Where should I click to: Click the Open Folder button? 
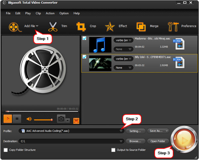pyautogui.click(x=158, y=141)
